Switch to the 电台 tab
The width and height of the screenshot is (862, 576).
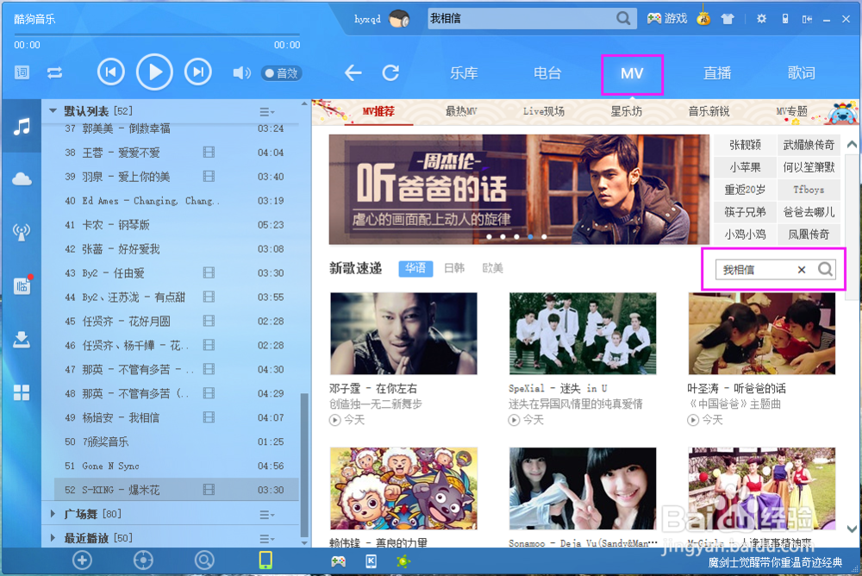pyautogui.click(x=547, y=73)
